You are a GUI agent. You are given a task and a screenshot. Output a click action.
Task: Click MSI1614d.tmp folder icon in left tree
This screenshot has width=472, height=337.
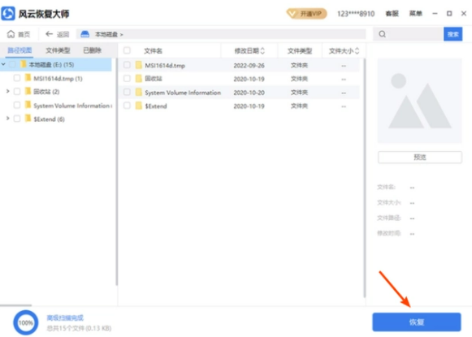point(28,78)
